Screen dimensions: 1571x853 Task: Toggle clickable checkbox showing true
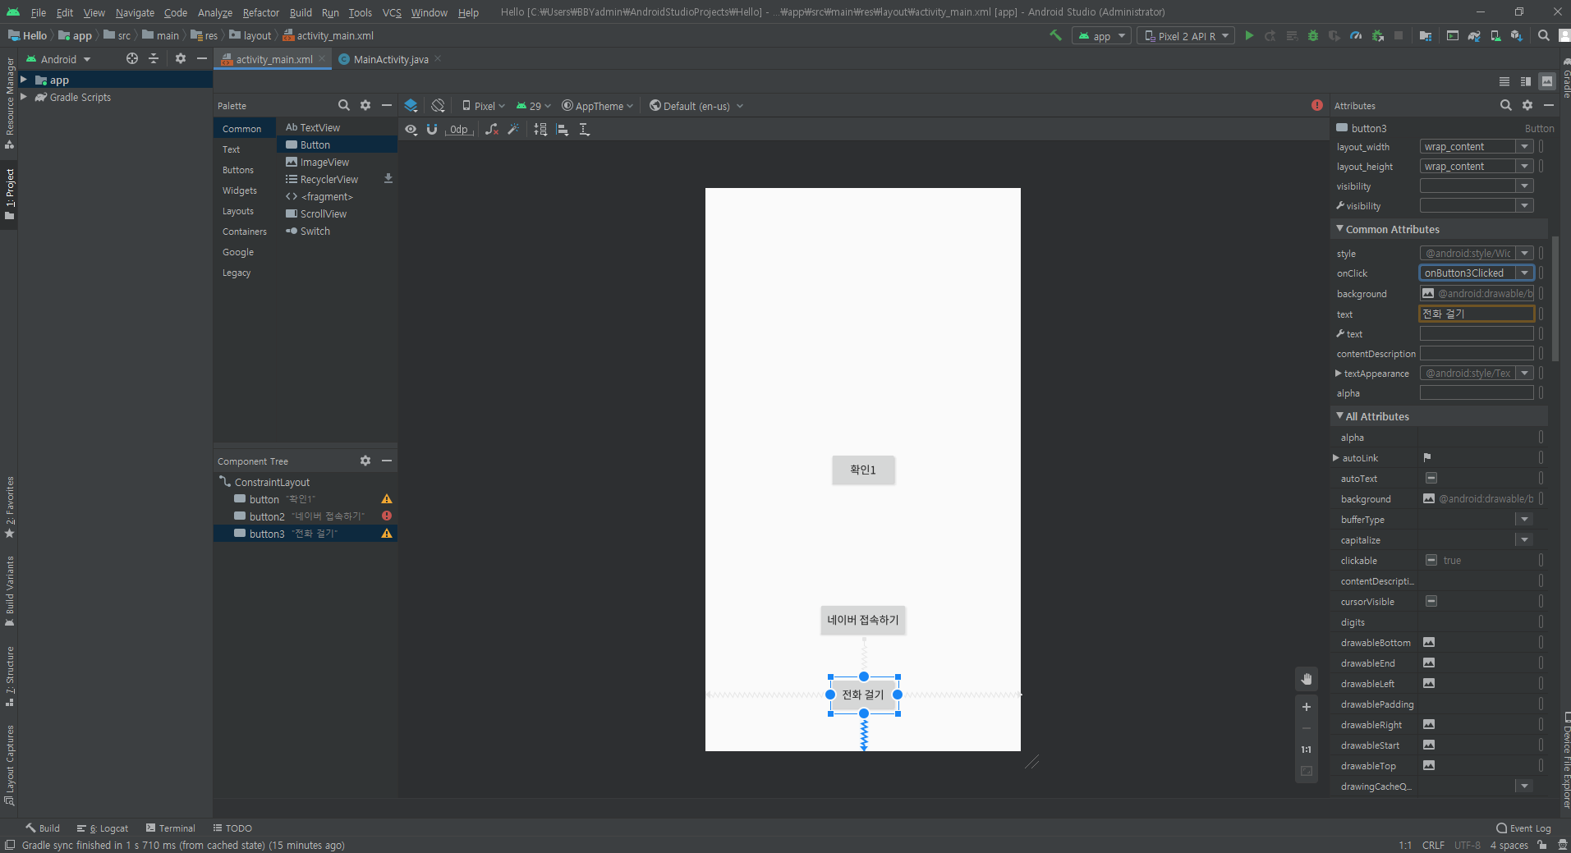(1431, 560)
